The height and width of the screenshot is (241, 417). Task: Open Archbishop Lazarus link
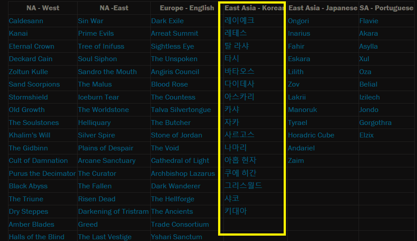click(183, 174)
